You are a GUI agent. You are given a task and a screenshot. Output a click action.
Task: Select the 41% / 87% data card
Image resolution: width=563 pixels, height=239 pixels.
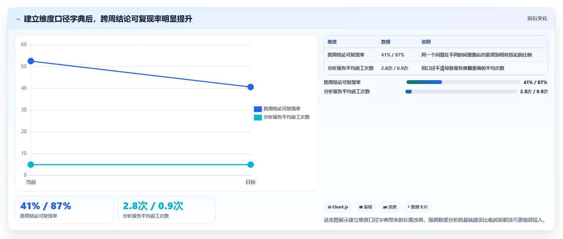click(x=64, y=210)
